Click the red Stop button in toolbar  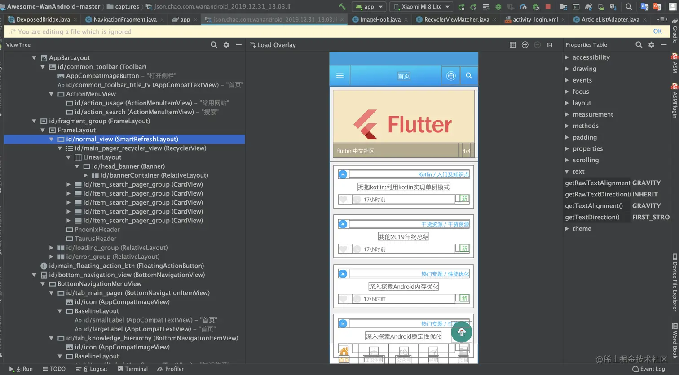pyautogui.click(x=548, y=7)
